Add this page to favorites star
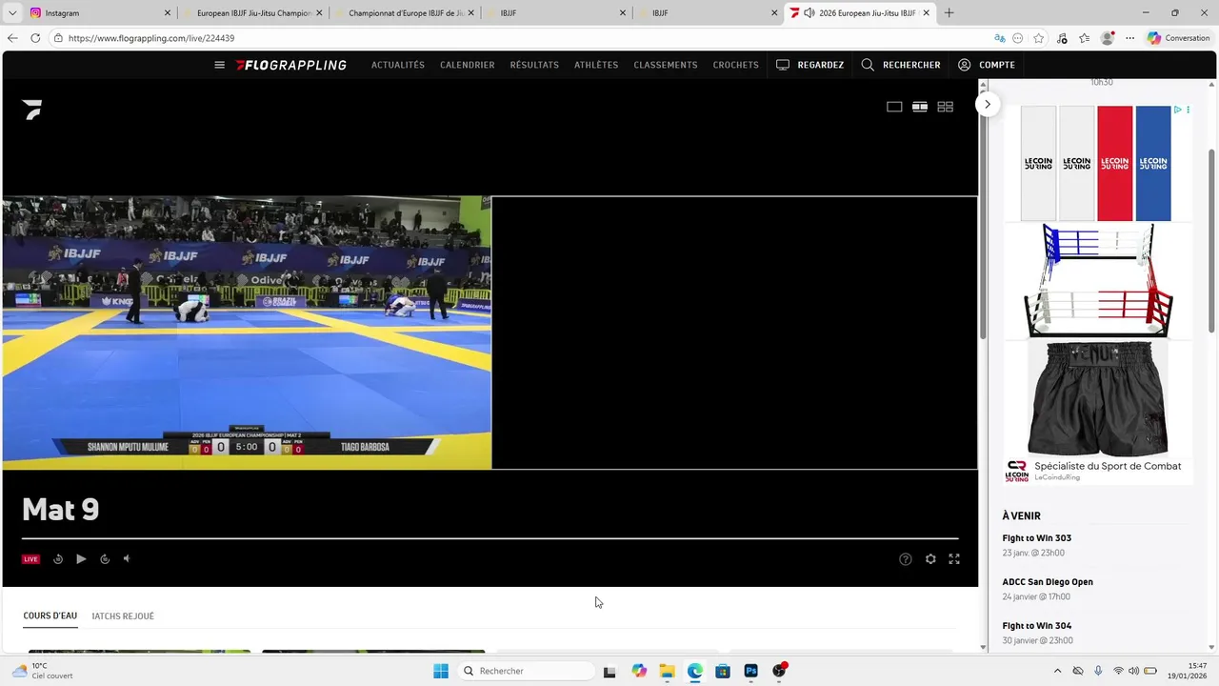The width and height of the screenshot is (1219, 686). pyautogui.click(x=1039, y=38)
